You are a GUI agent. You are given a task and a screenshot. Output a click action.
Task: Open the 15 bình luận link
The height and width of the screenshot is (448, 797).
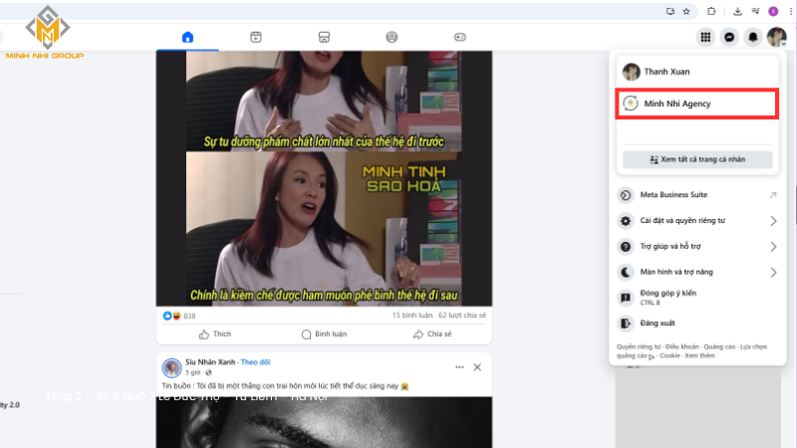pos(411,316)
